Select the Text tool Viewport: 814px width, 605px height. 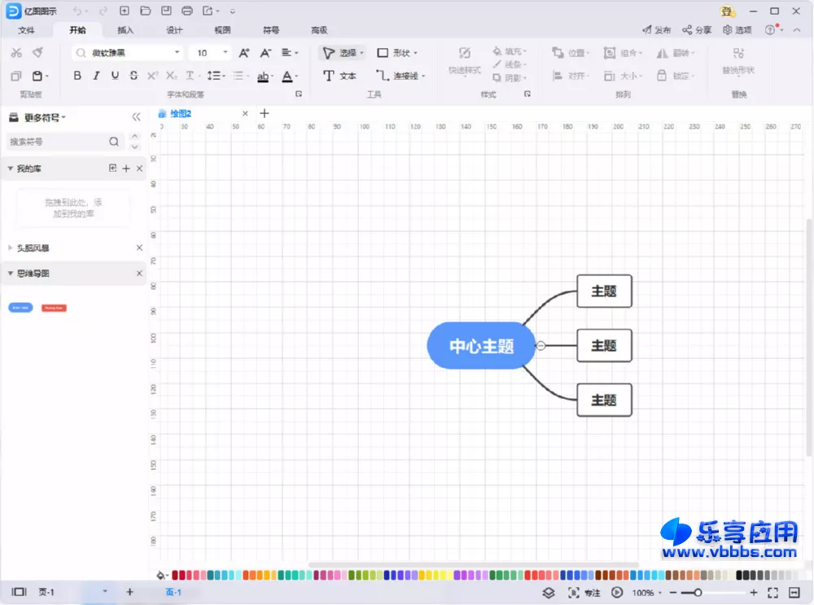pos(339,76)
